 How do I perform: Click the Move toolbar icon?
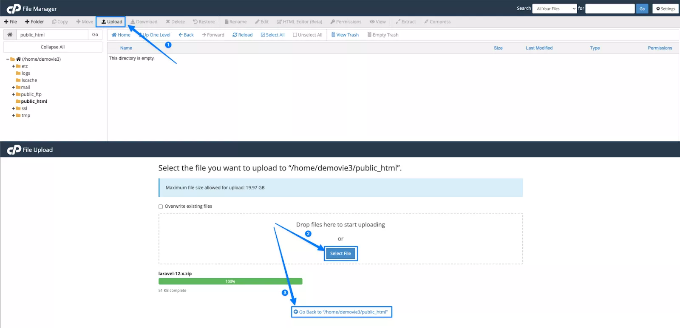[x=85, y=22]
